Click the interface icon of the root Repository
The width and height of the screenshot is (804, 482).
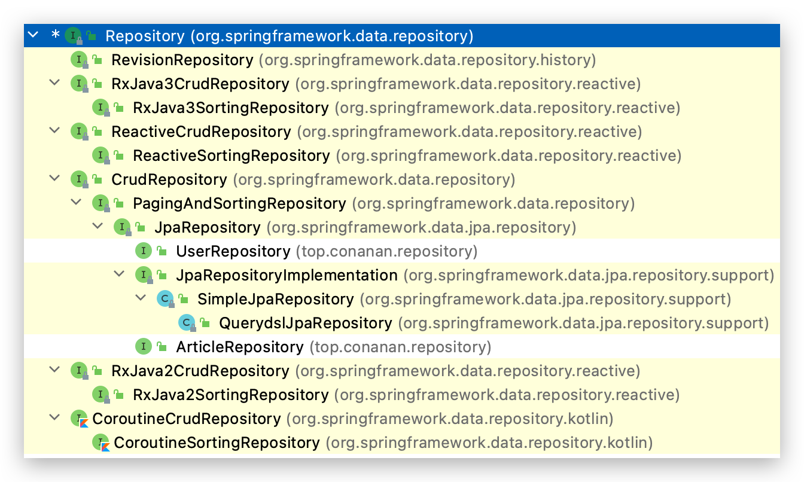[x=73, y=36]
